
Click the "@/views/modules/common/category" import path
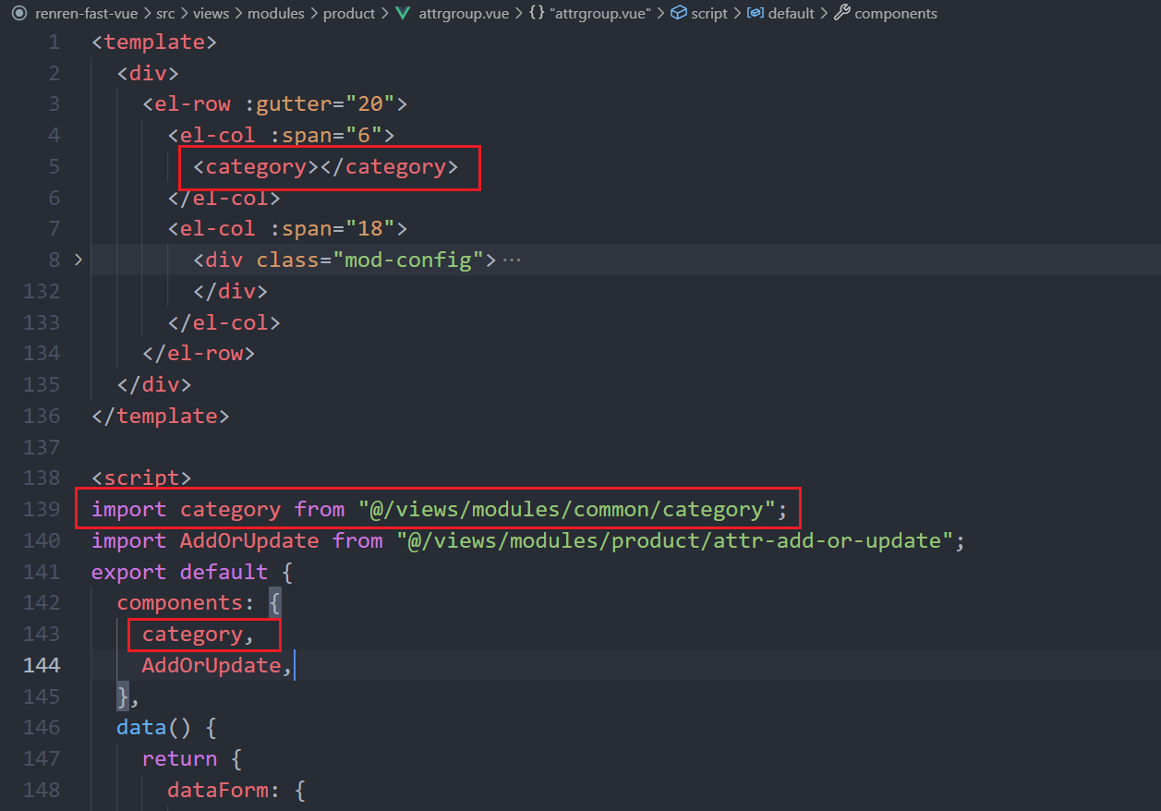[x=567, y=509]
